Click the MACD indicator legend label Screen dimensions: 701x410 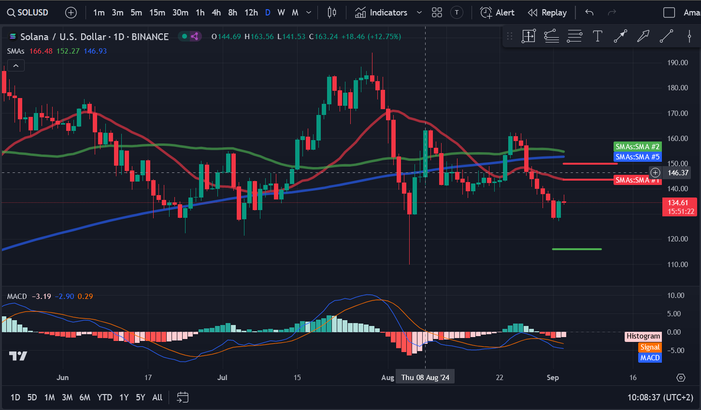[17, 296]
